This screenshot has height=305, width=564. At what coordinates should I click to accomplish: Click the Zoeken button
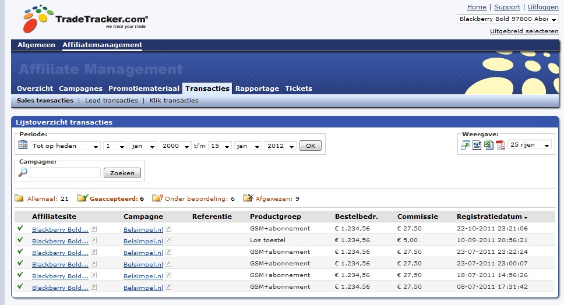coord(122,173)
